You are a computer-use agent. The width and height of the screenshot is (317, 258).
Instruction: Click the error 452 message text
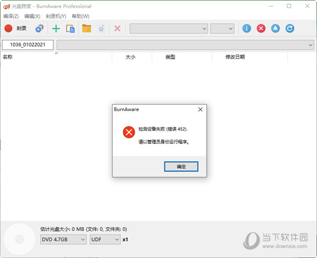(163, 129)
